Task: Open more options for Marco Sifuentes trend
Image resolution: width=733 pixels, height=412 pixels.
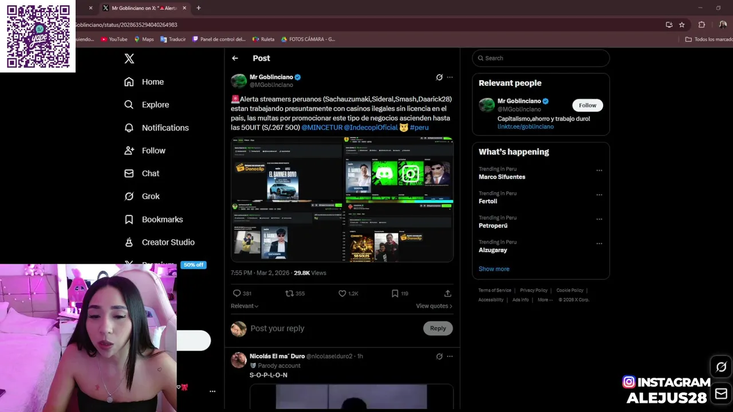Action: [599, 171]
